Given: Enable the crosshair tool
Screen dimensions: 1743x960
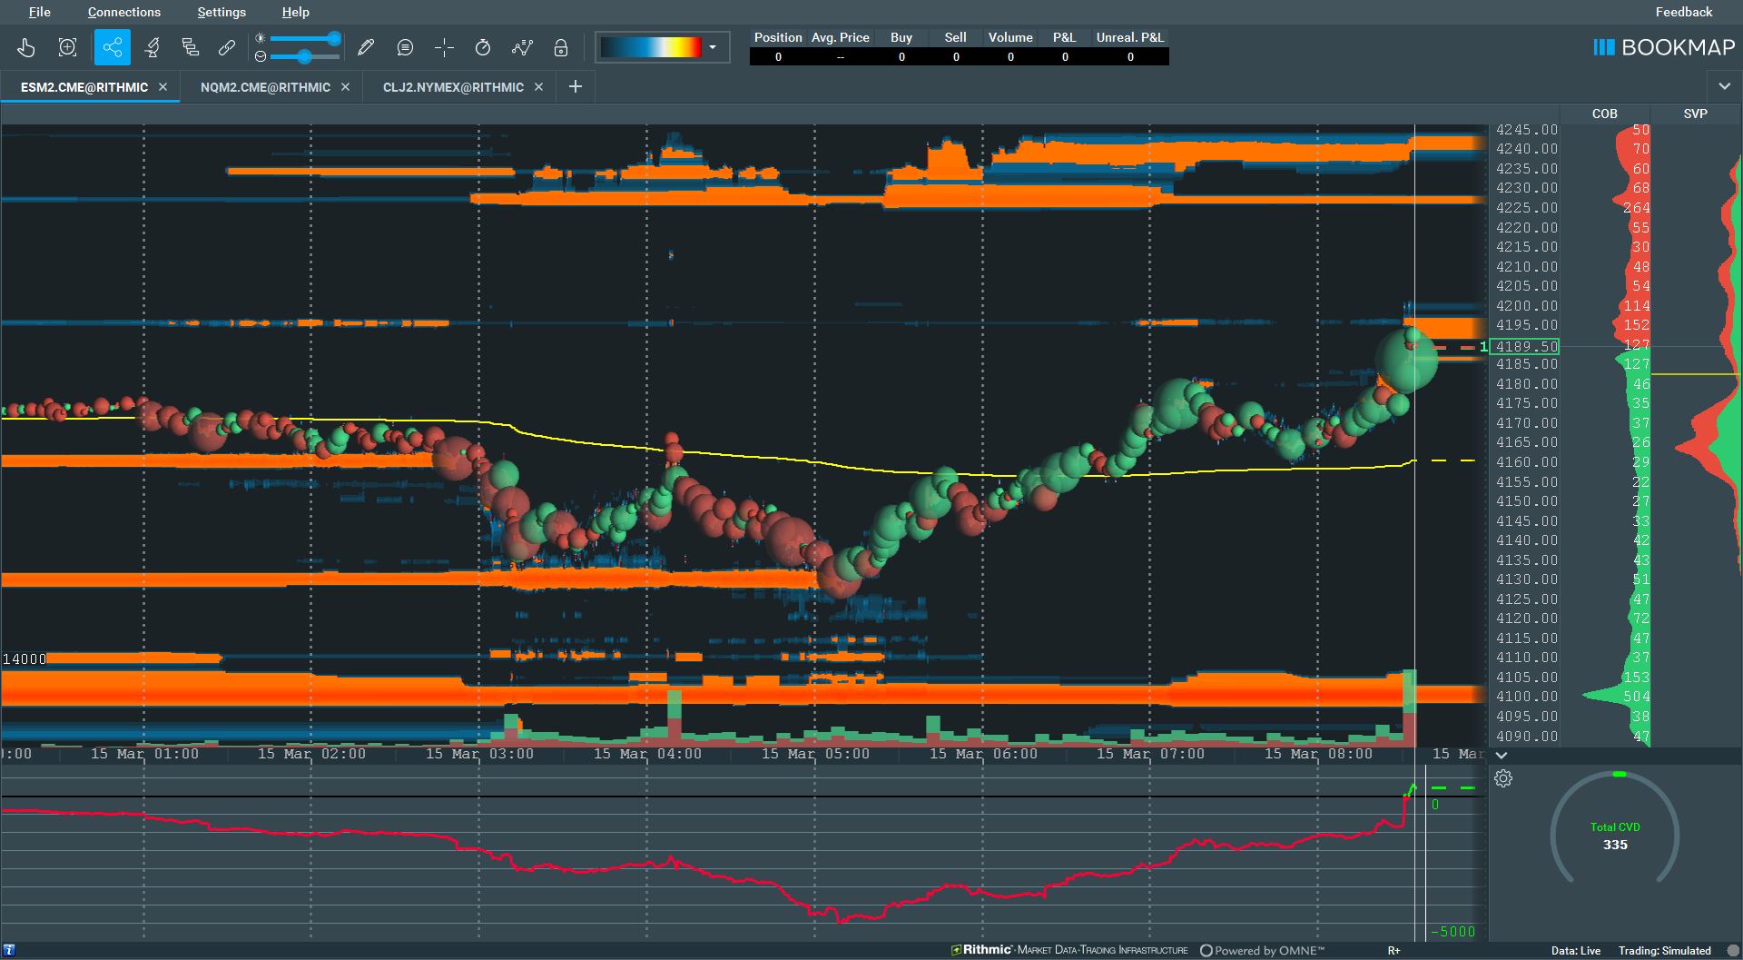Looking at the screenshot, I should [x=444, y=47].
